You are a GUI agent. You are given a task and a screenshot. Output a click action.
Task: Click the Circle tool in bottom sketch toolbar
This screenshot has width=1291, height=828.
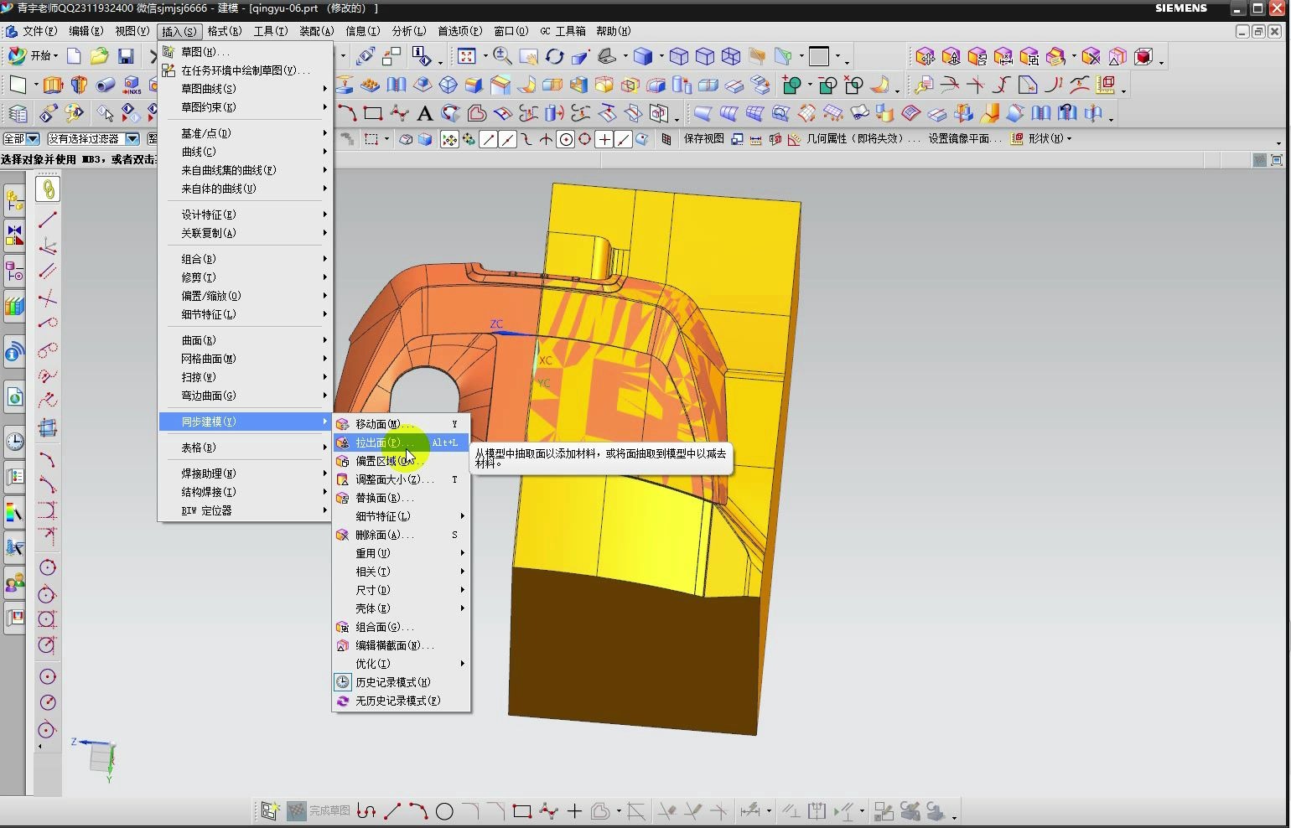[444, 811]
